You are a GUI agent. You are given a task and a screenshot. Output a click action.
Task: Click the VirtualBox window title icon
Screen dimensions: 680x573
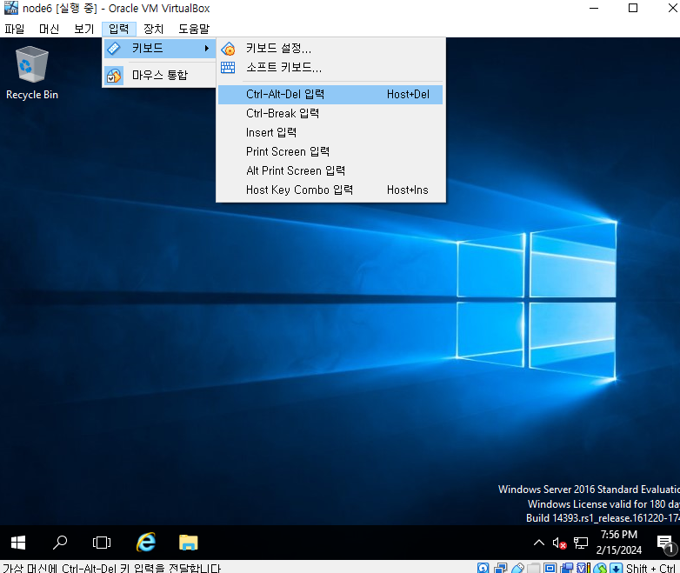click(10, 8)
